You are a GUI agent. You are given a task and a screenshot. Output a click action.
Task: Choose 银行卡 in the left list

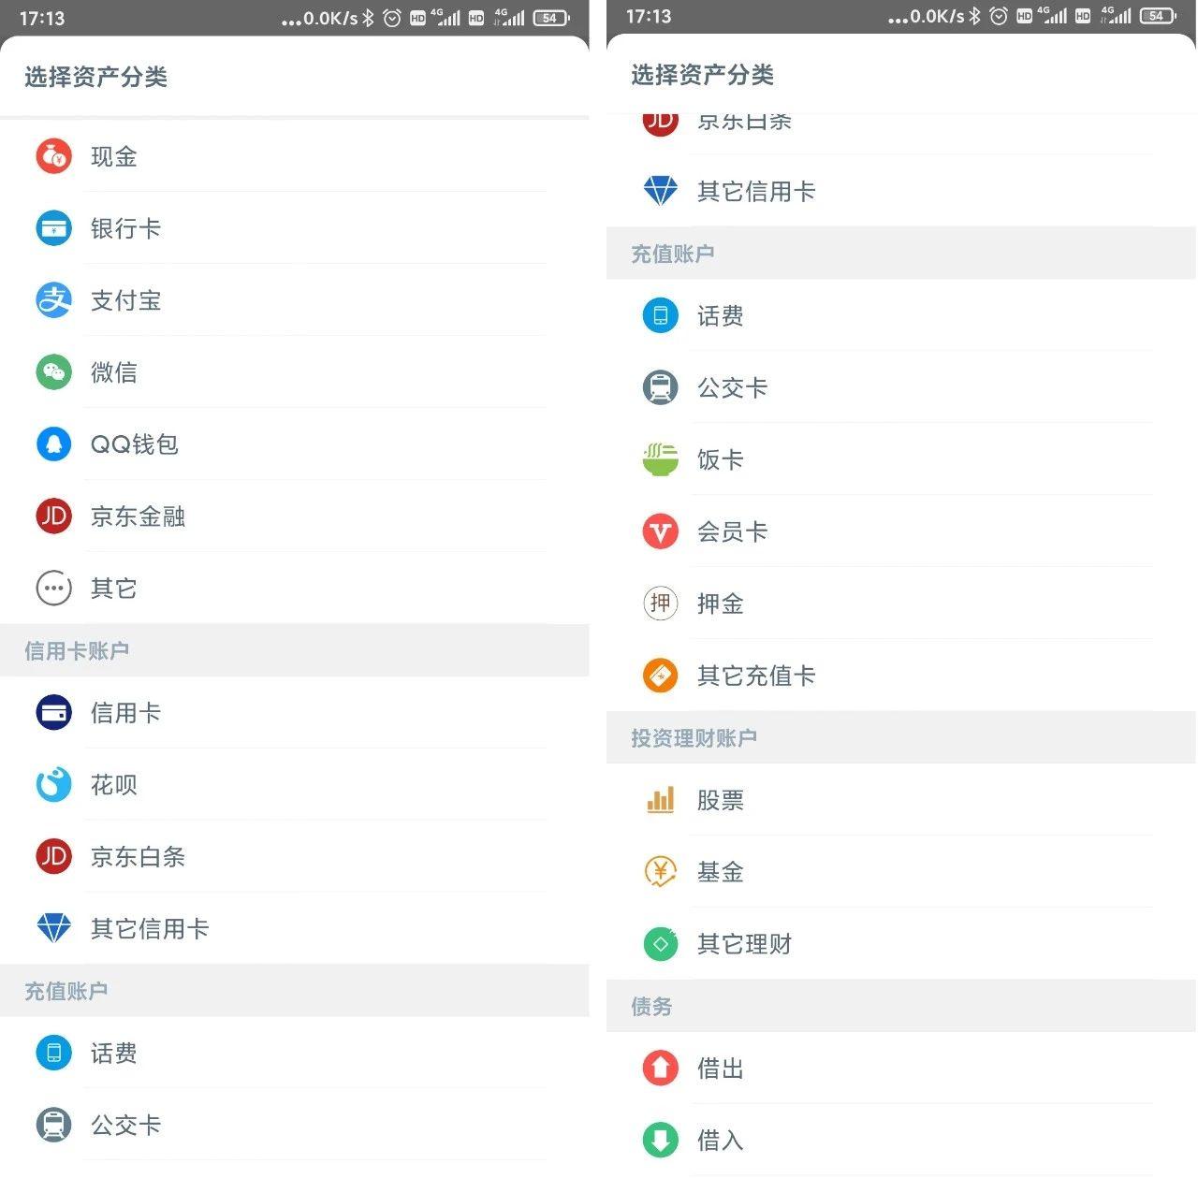tap(295, 228)
